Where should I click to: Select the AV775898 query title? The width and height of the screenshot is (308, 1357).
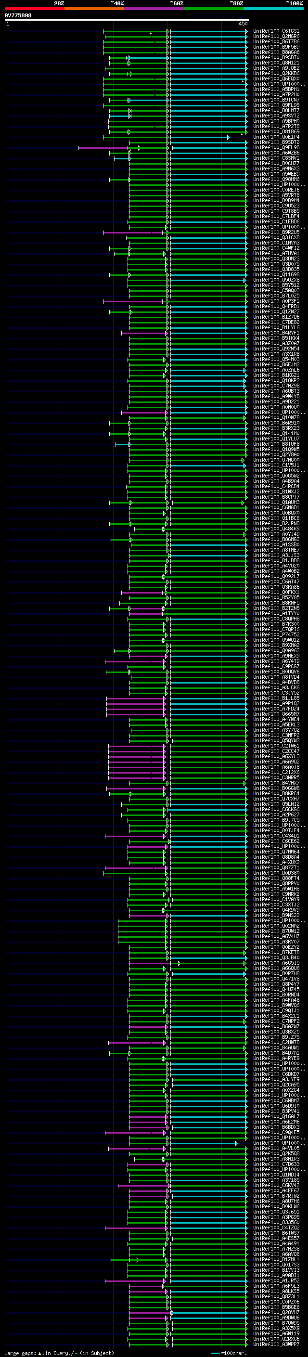(18, 16)
